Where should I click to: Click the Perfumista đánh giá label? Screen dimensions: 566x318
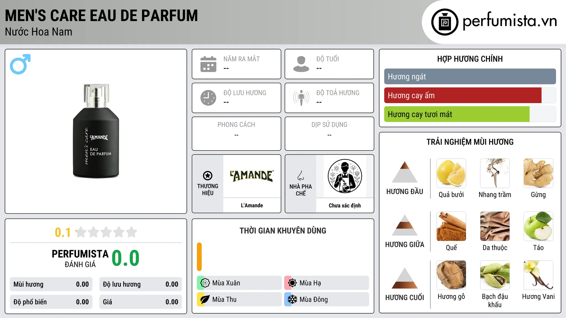80,258
